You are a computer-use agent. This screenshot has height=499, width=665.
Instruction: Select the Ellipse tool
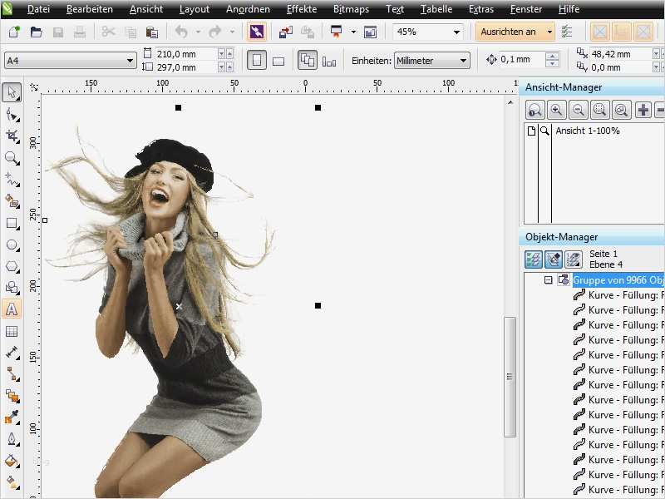click(12, 245)
